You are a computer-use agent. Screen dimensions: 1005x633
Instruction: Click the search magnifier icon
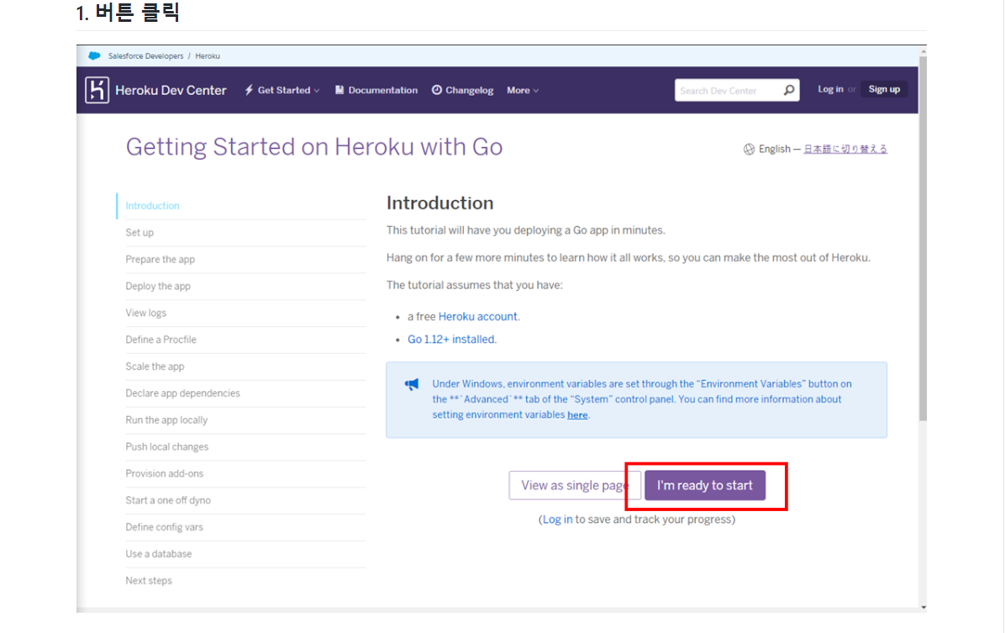[x=789, y=91]
